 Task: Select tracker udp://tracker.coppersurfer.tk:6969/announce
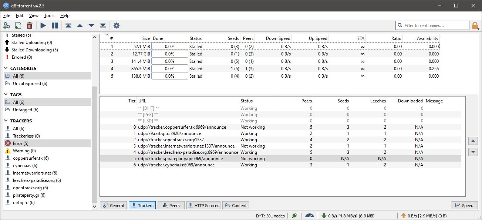(281, 127)
